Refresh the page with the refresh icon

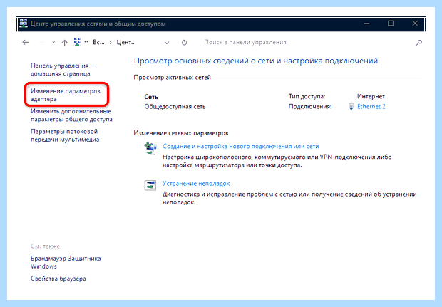pos(184,43)
